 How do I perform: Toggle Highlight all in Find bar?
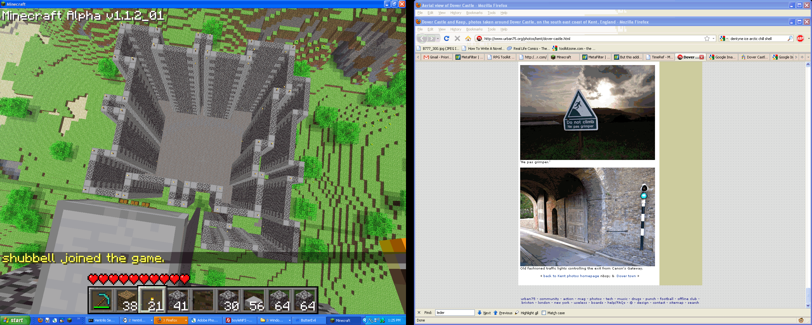click(x=526, y=313)
